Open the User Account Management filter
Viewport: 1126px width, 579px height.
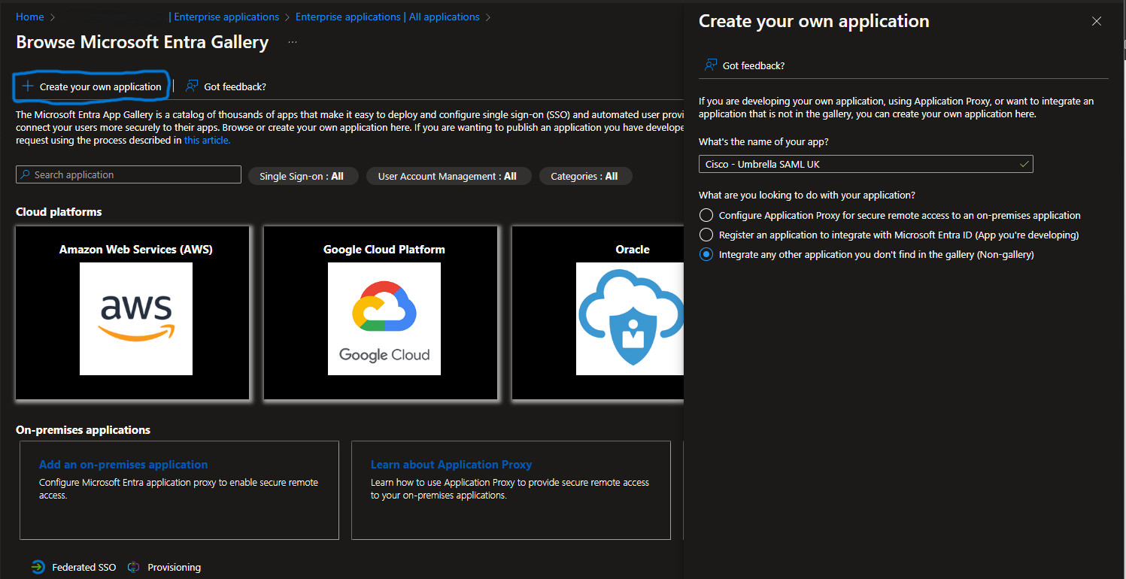click(x=448, y=176)
